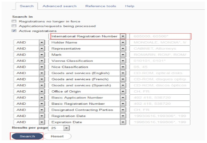Open the Advanced search tab
207x143 pixels.
tap(59, 6)
